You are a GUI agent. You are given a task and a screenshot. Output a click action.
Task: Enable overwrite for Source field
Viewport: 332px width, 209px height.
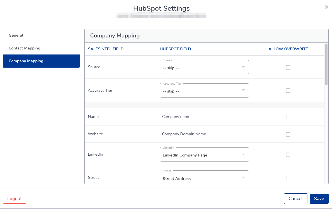[288, 67]
